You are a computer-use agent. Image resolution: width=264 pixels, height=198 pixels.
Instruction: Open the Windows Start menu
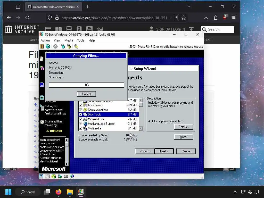[8, 192]
